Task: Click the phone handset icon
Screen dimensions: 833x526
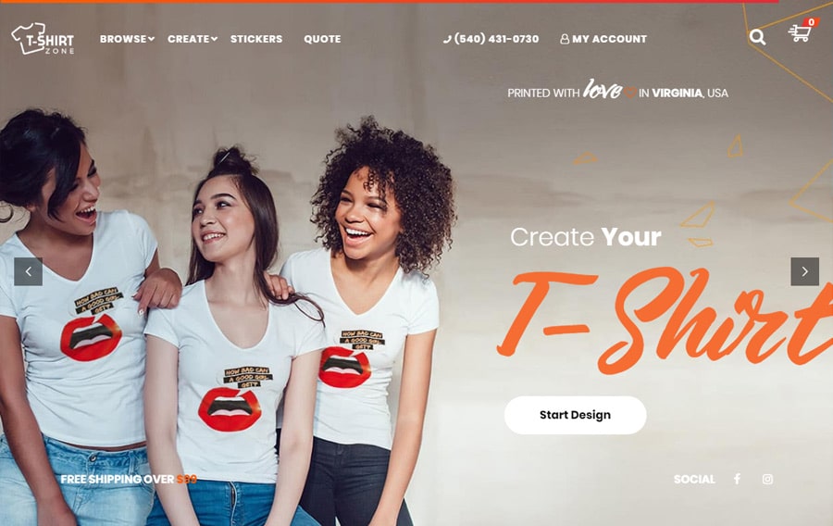Action: [x=447, y=39]
